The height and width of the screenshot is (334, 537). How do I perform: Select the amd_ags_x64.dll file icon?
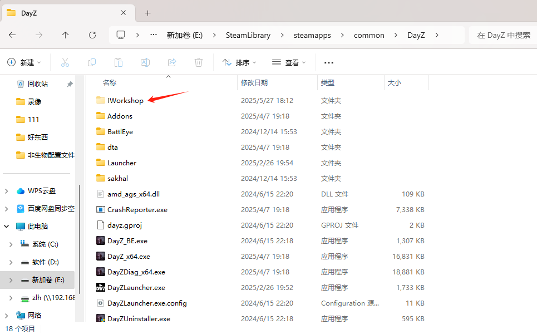[100, 194]
